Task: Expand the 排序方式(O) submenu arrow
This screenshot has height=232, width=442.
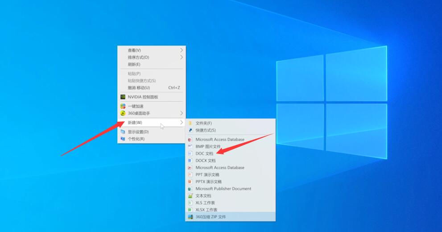Action: (181, 57)
